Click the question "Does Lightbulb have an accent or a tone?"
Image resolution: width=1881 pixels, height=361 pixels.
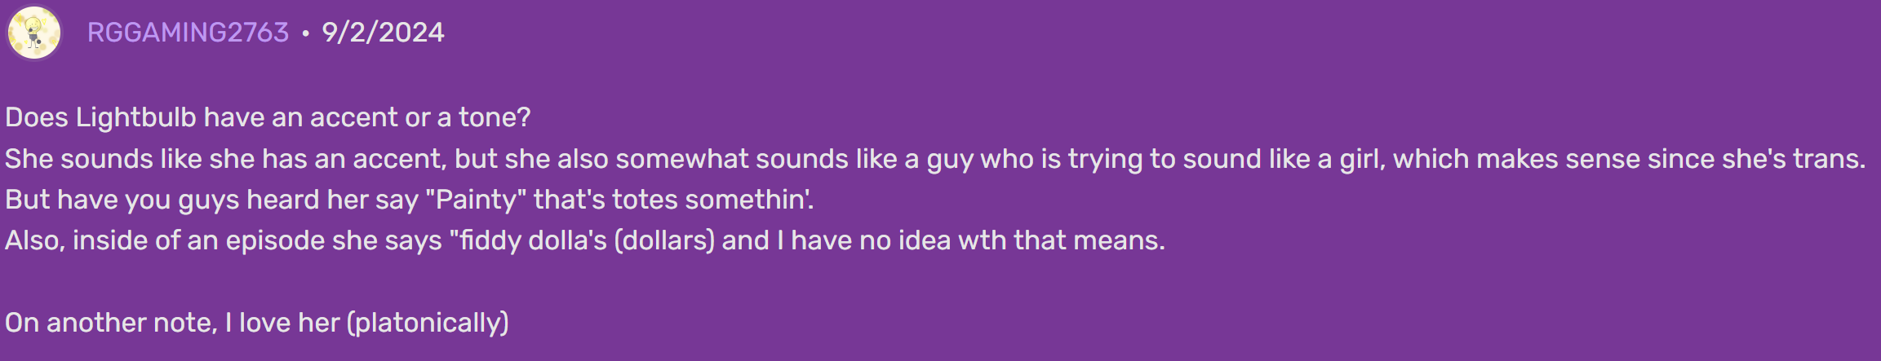point(268,118)
